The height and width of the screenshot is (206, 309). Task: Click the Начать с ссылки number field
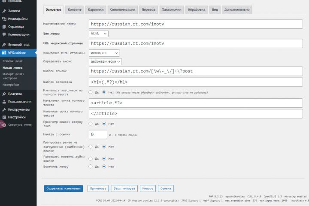pos(98,134)
